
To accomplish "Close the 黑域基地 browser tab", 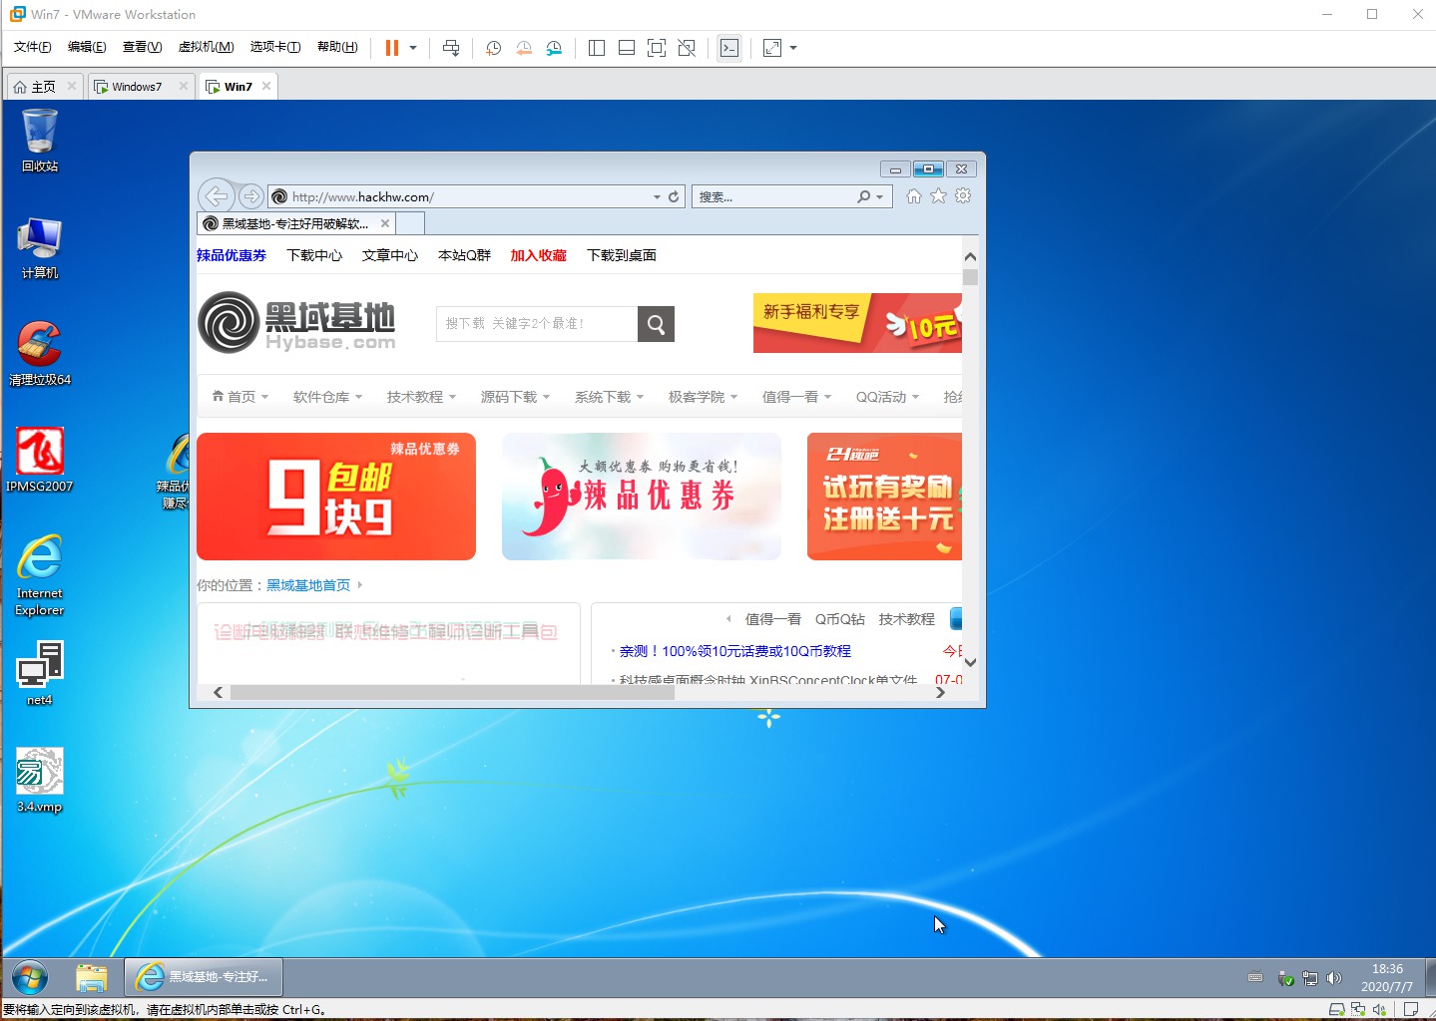I will [385, 223].
